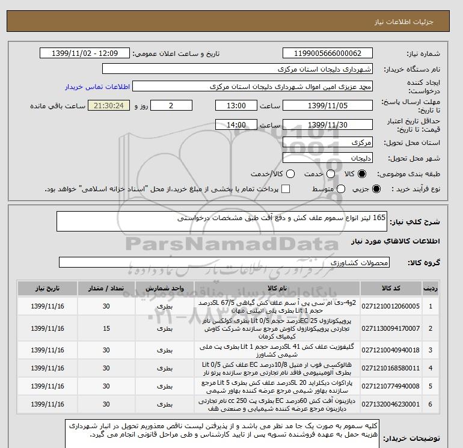Click the پاراکوات product name in row 5

277,386
